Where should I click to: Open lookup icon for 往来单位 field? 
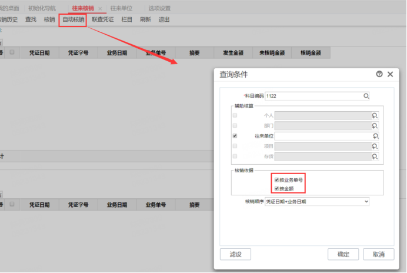click(374, 136)
